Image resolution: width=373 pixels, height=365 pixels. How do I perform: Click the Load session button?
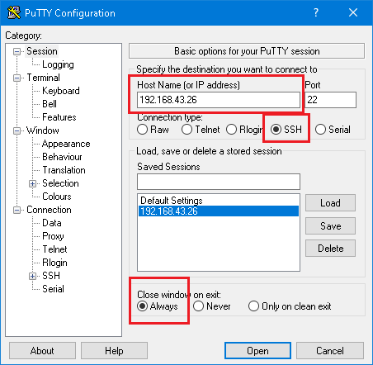click(x=330, y=203)
